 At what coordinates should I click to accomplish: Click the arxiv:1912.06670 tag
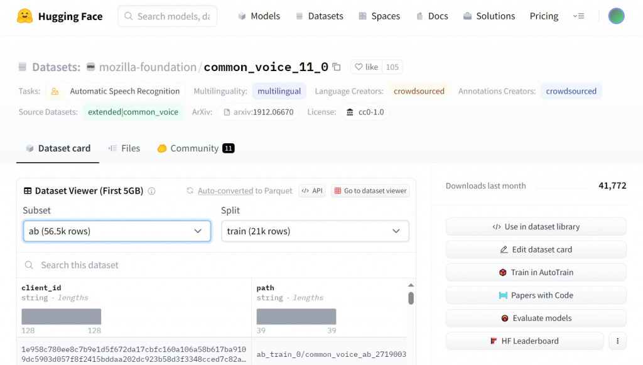pyautogui.click(x=258, y=112)
